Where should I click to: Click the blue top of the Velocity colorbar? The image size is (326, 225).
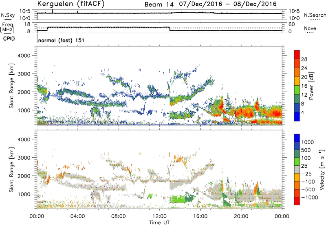tap(297, 138)
